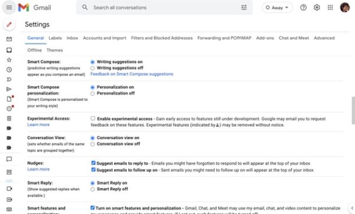Viewport: 355px width, 214px height.
Task: Open the Chat and Meet tab
Action: (294, 38)
